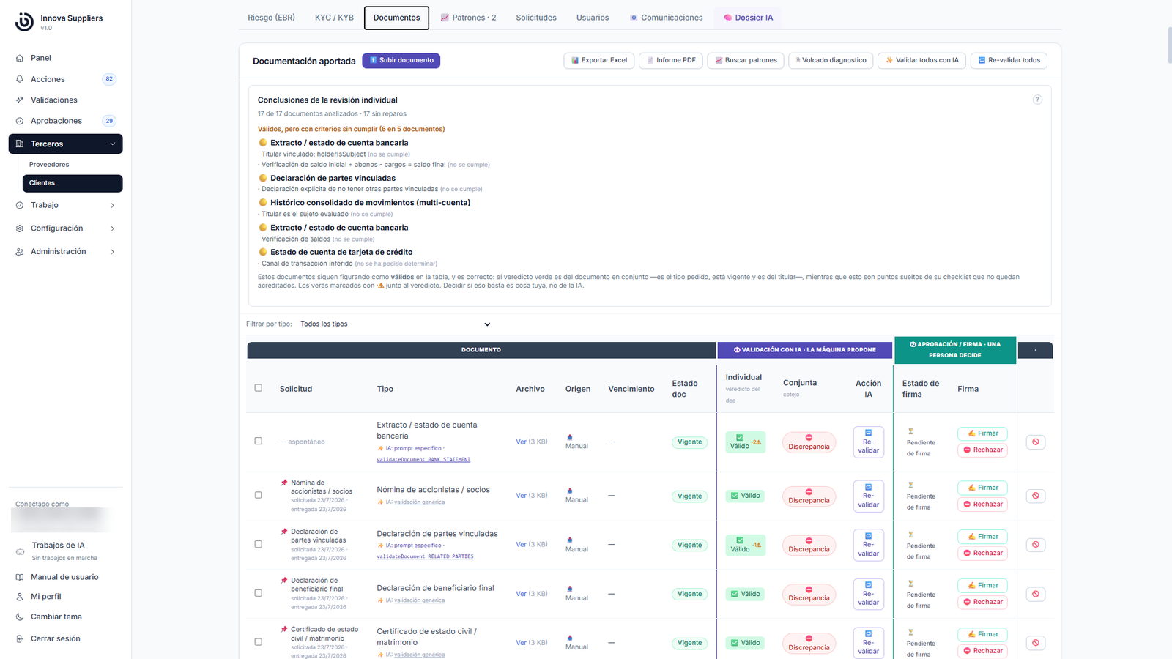
Task: Click the block icon in Declaración de partes vinculadas row
Action: tap(1036, 545)
